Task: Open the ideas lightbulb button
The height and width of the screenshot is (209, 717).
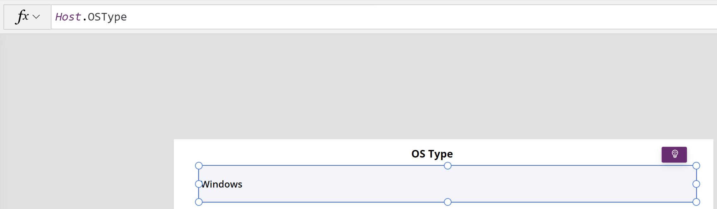Action: pos(674,154)
